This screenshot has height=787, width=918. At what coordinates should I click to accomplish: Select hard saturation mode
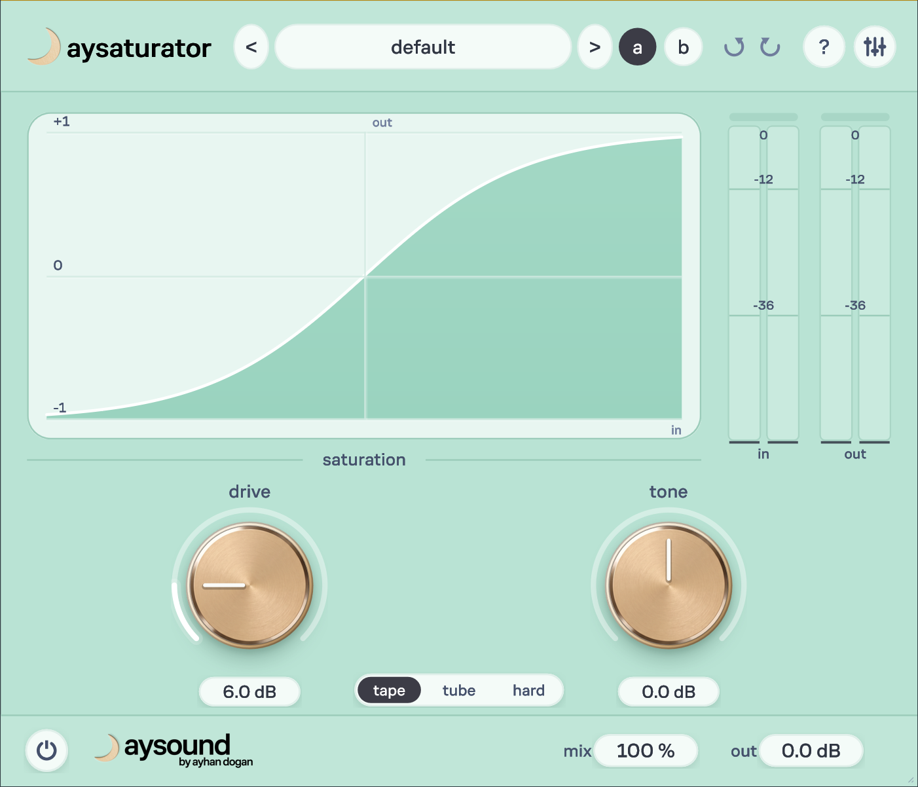coord(528,691)
